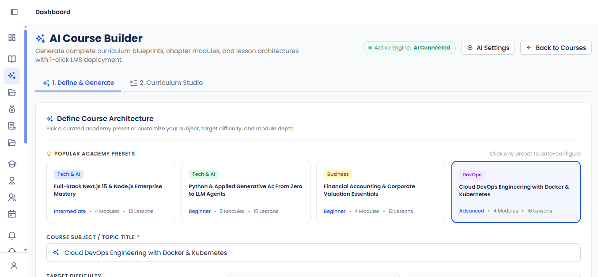
Task: Open the graduation cap icon in the sidebar
Action: 12,164
